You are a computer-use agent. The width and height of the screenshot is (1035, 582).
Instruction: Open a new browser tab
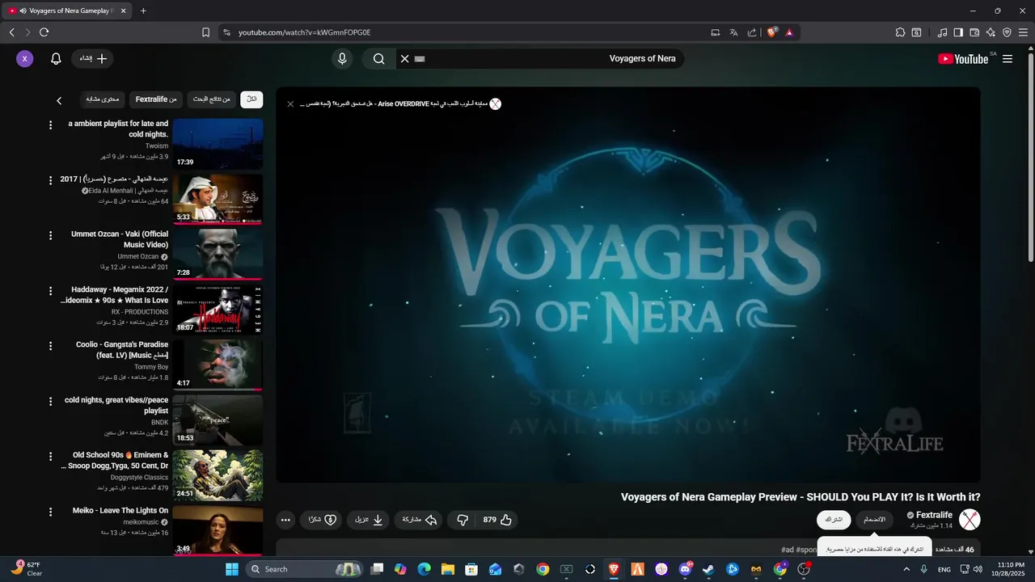pos(143,11)
